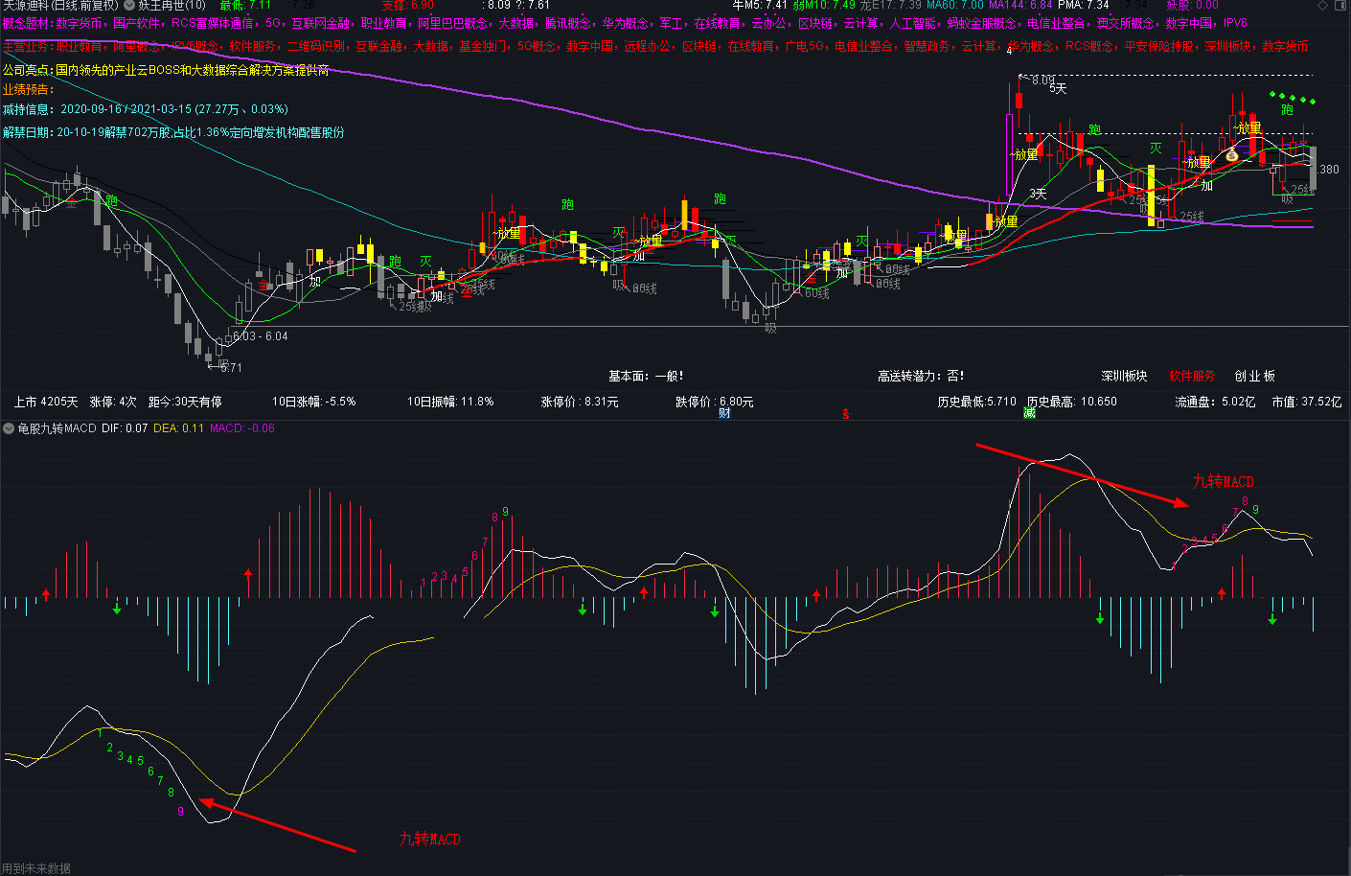This screenshot has height=876, width=1351.
Task: Click the row of green diamonds above 跑
Action: tap(1293, 98)
